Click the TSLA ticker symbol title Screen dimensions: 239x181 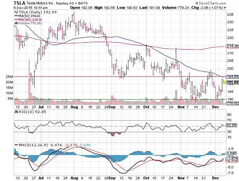click(19, 3)
